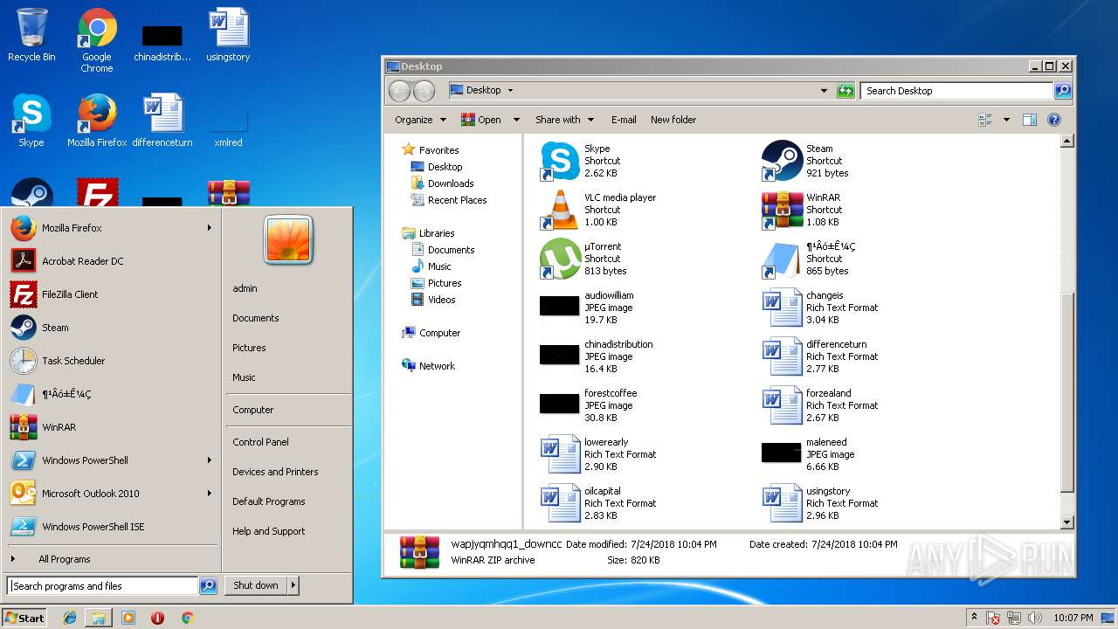Viewport: 1118px width, 629px height.
Task: Open Windows PowerShell ISE in Start menu
Action: coord(112,527)
